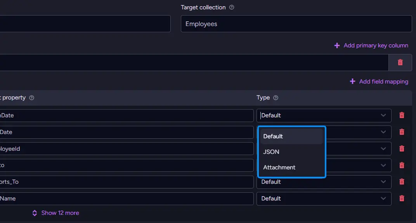Click the empty field left of Target collection
The image size is (416, 223).
pos(85,24)
